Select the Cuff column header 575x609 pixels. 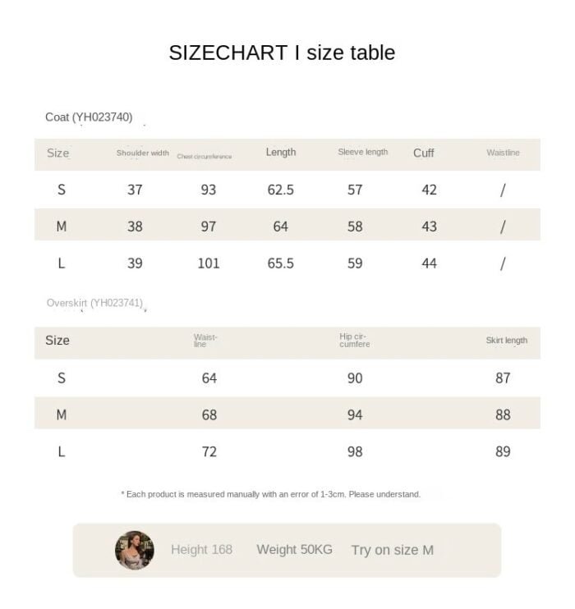click(423, 153)
